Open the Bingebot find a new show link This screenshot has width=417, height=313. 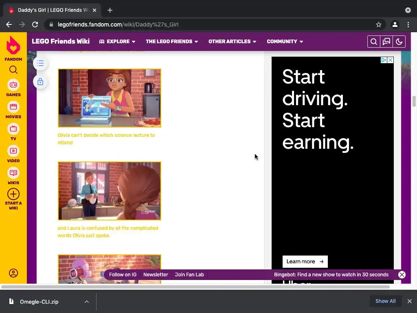pos(331,275)
